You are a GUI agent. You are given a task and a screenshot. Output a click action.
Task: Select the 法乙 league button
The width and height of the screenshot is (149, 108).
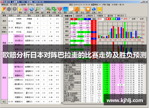(4, 102)
